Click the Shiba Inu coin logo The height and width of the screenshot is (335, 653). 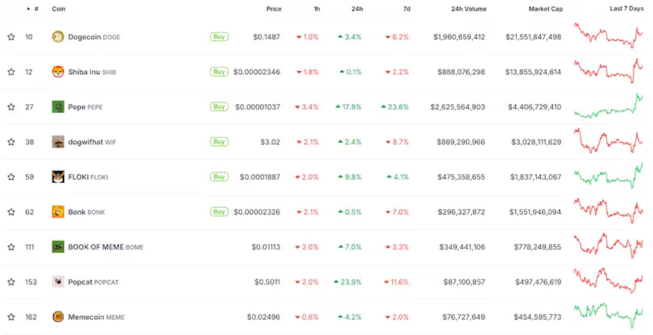(58, 72)
